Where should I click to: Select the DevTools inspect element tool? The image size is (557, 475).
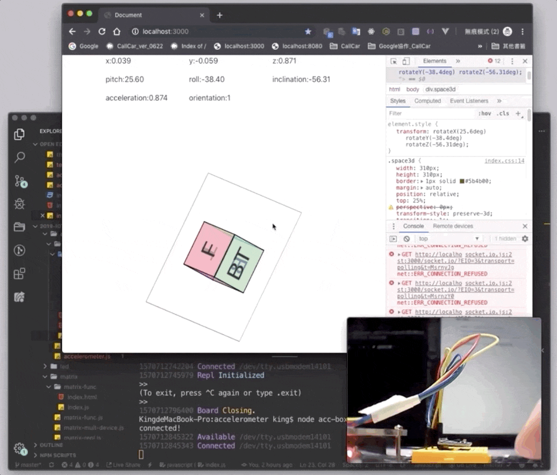[x=394, y=61]
